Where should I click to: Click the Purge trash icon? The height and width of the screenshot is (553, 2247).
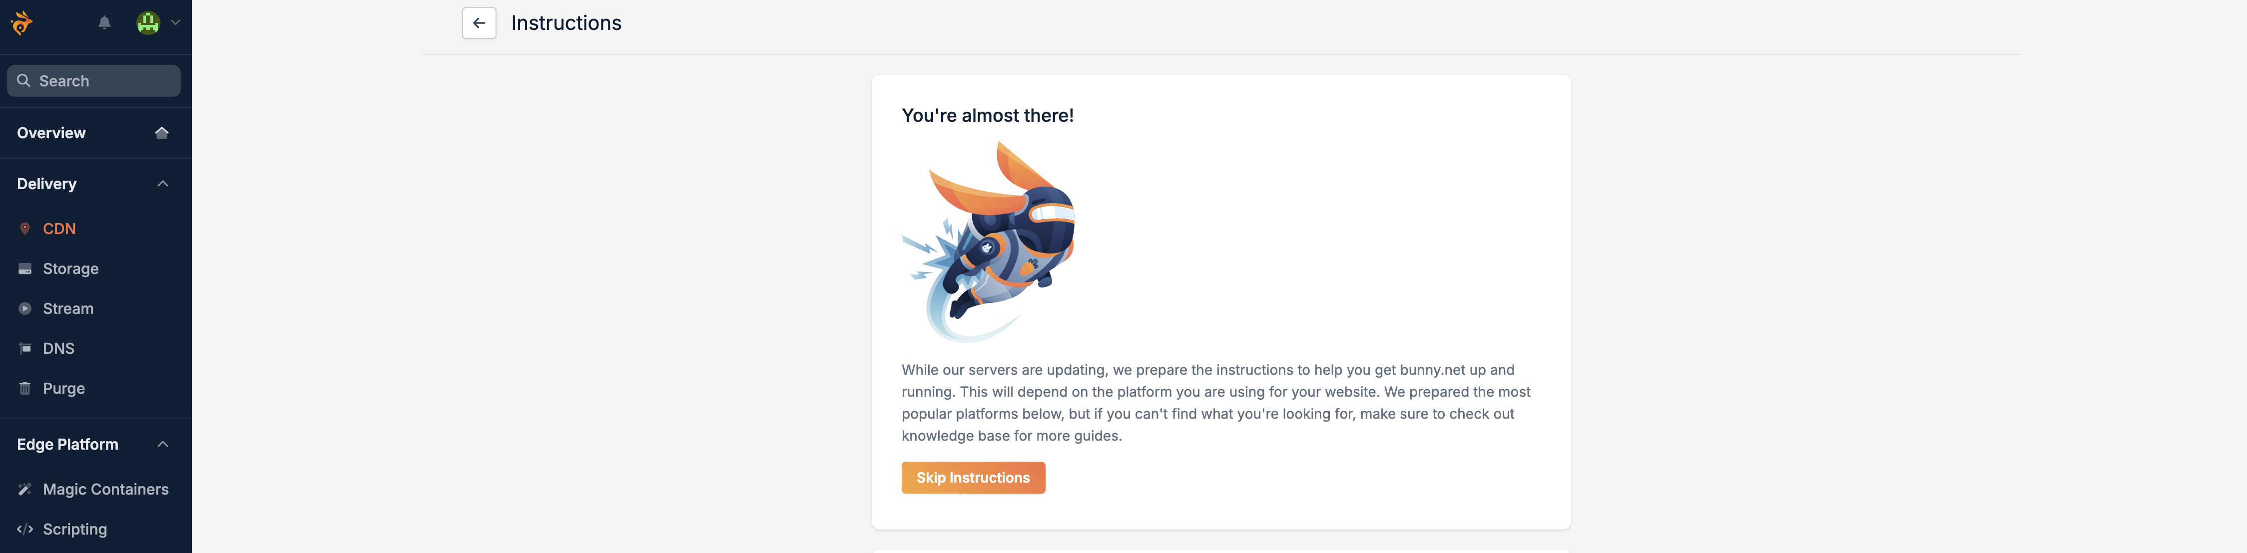pyautogui.click(x=25, y=388)
